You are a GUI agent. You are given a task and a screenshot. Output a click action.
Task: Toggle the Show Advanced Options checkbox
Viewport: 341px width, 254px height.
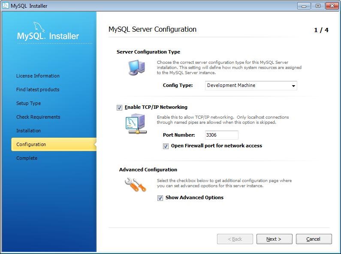pos(160,198)
